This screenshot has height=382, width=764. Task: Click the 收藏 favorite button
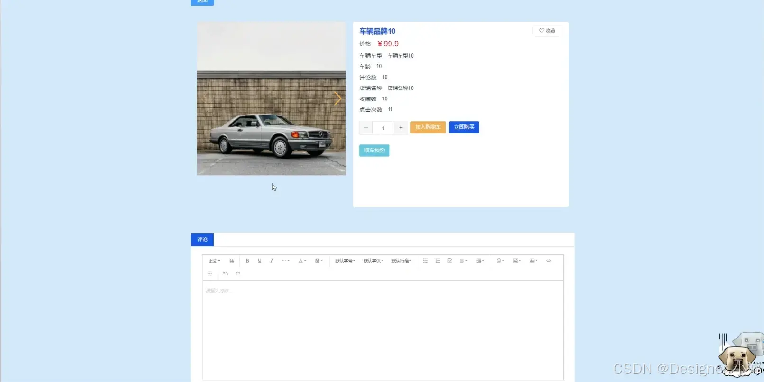[x=547, y=31]
